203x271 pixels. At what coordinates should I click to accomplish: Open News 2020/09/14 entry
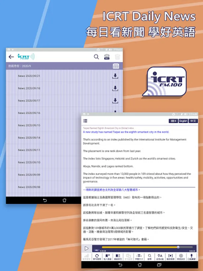click(x=29, y=138)
